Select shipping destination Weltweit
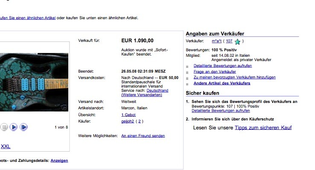 [x=128, y=102]
